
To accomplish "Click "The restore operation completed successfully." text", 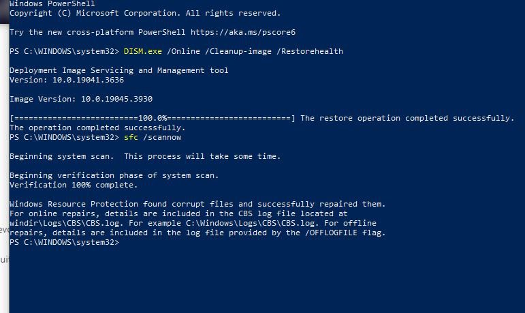I will coord(407,118).
